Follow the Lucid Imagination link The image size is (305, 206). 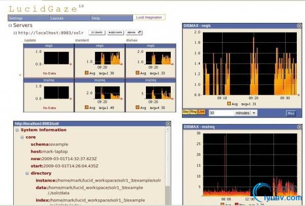(x=149, y=17)
